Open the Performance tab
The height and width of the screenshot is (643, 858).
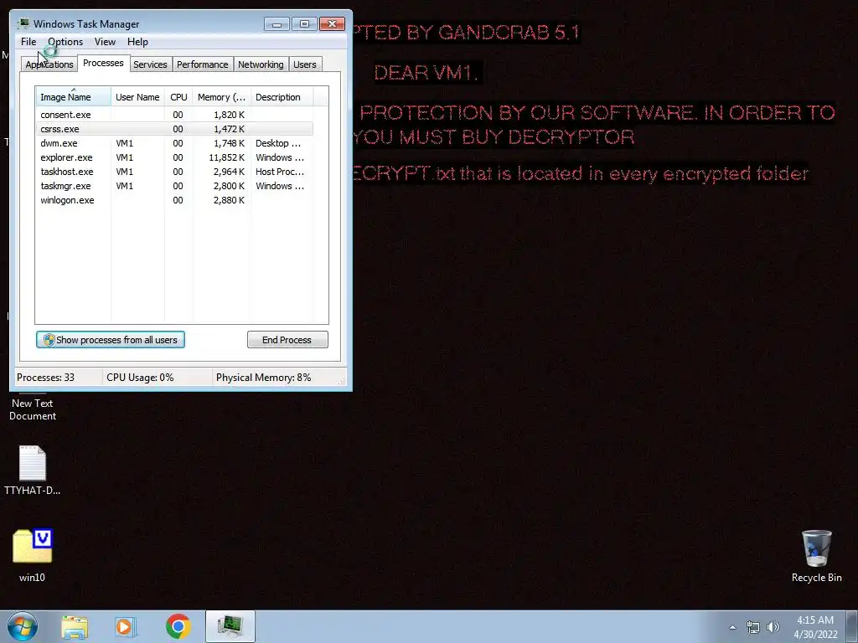point(202,64)
